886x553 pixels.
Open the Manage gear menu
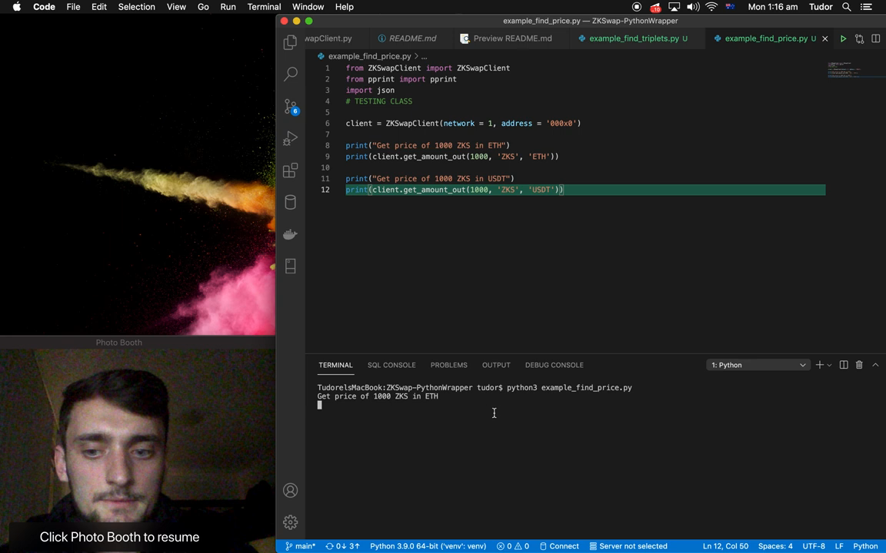point(291,522)
